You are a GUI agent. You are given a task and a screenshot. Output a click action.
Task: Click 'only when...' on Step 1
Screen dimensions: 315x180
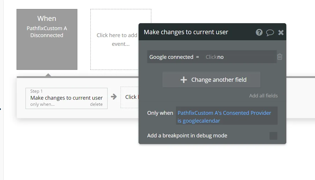point(42,104)
